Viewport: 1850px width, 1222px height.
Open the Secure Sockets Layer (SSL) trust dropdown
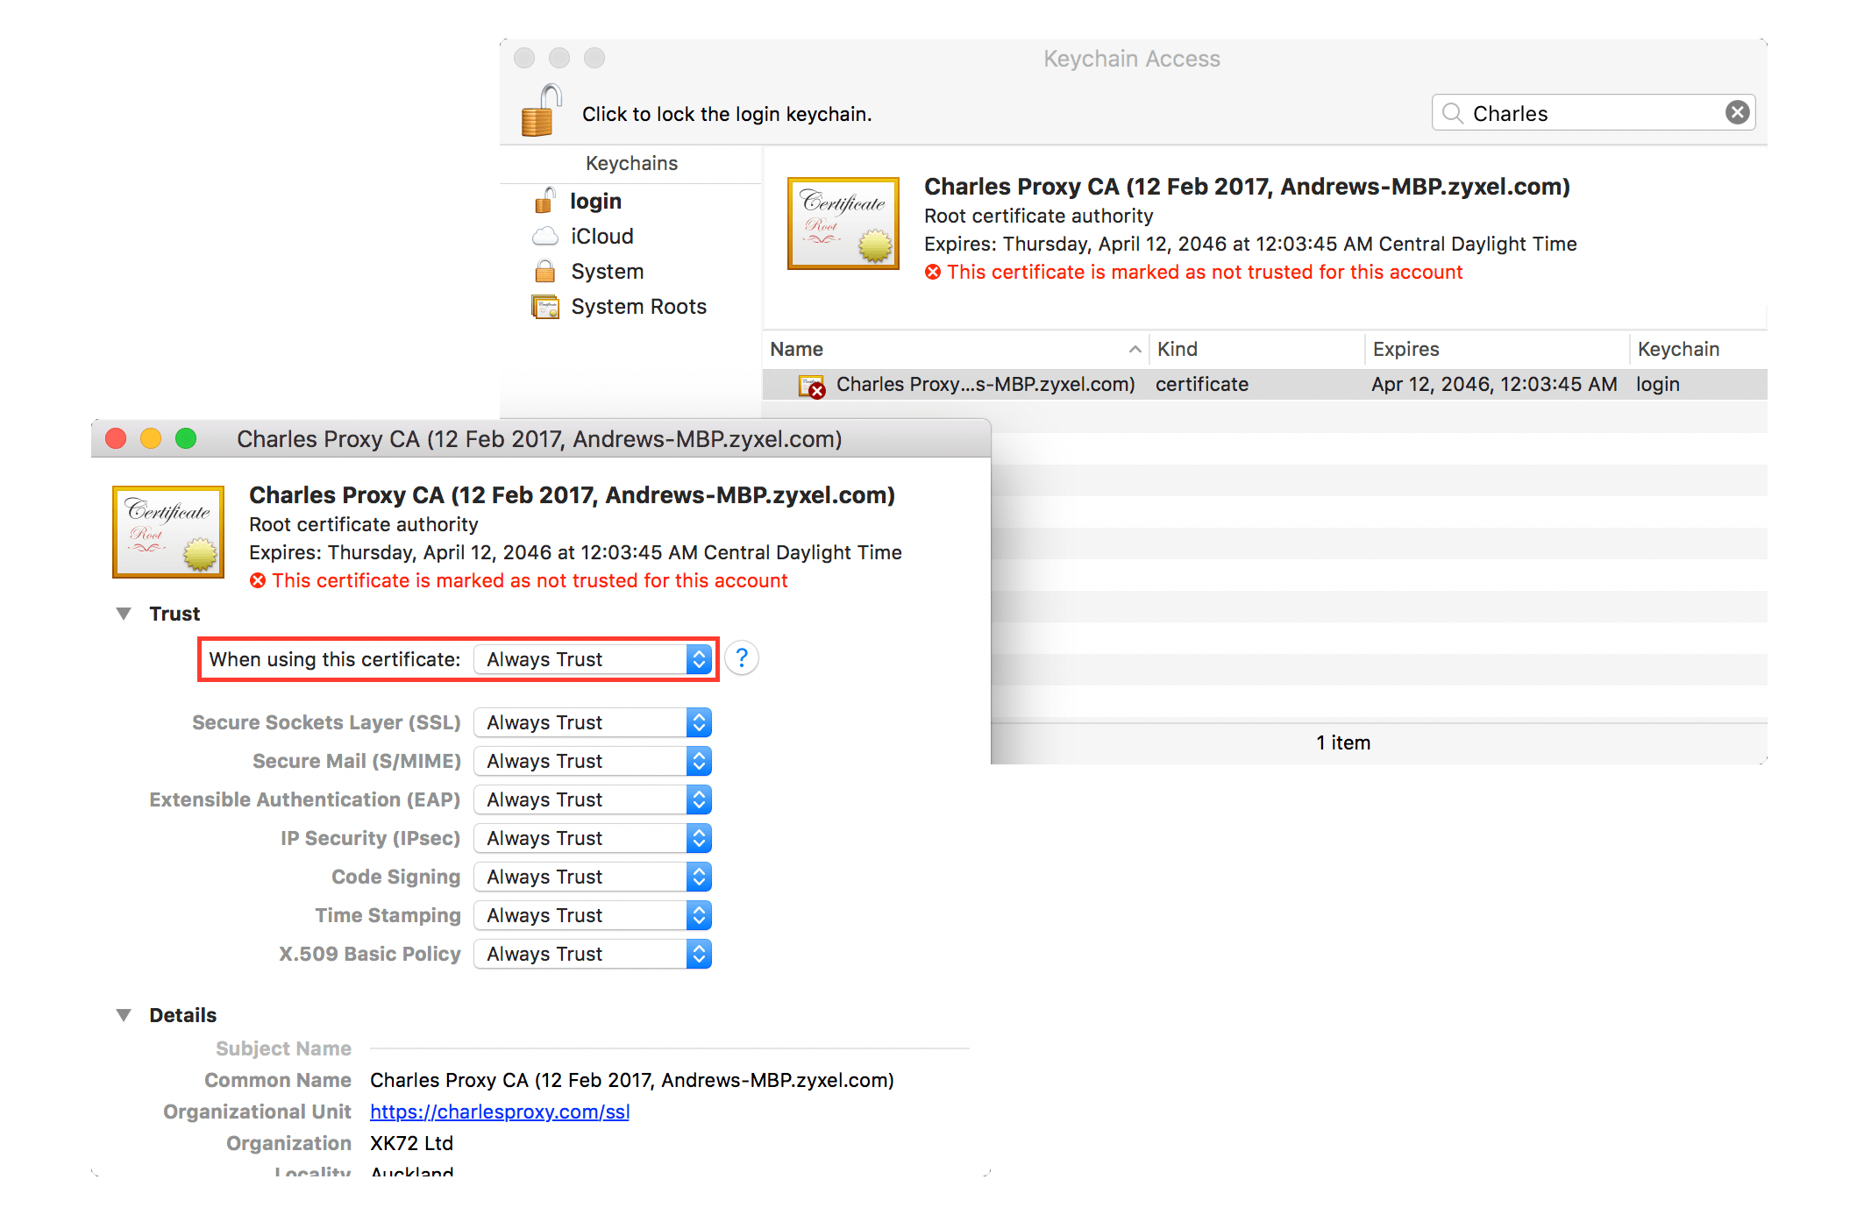593,722
